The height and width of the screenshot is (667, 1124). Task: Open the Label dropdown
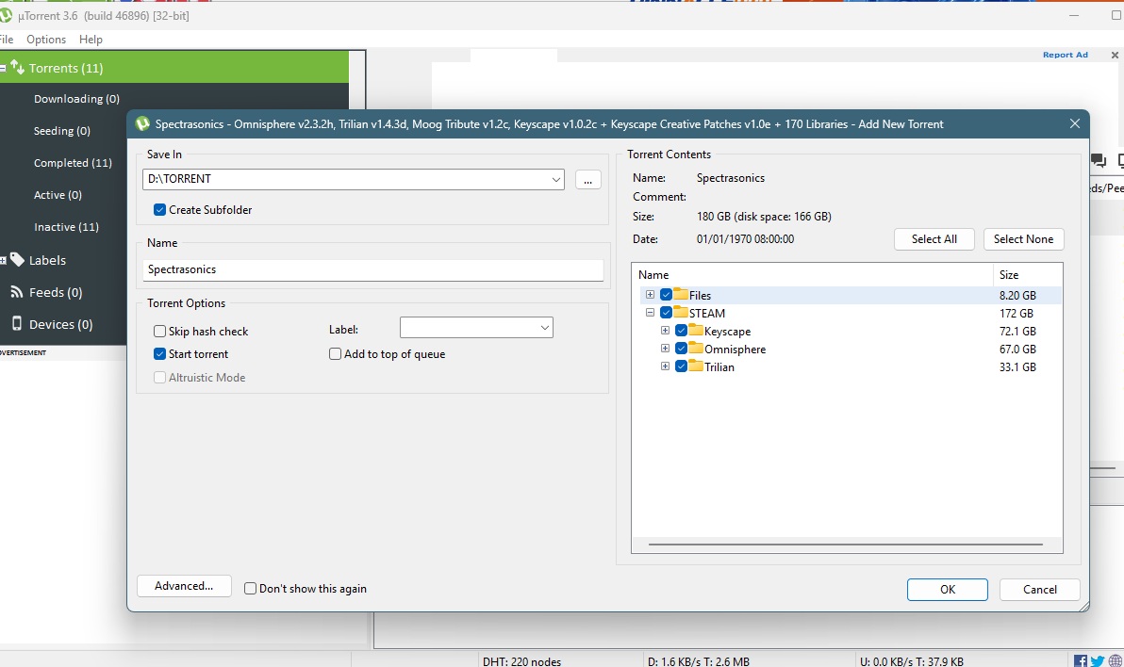[545, 328]
